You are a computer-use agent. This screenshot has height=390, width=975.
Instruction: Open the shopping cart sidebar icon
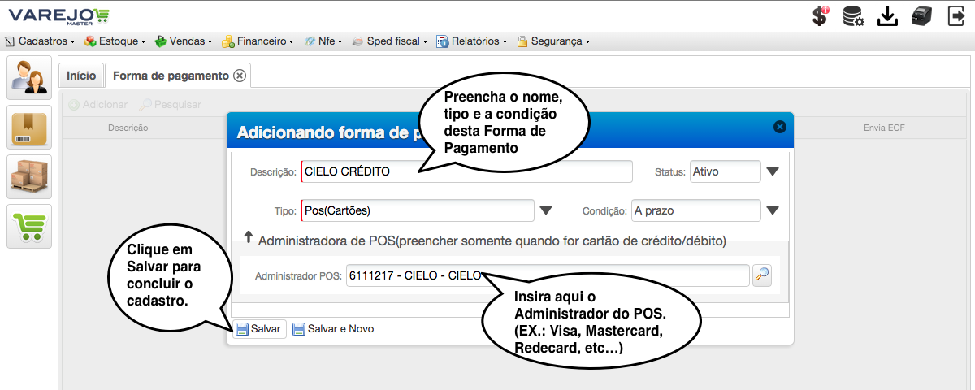tap(29, 226)
